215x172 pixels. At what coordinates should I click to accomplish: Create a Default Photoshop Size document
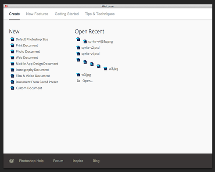click(x=32, y=39)
